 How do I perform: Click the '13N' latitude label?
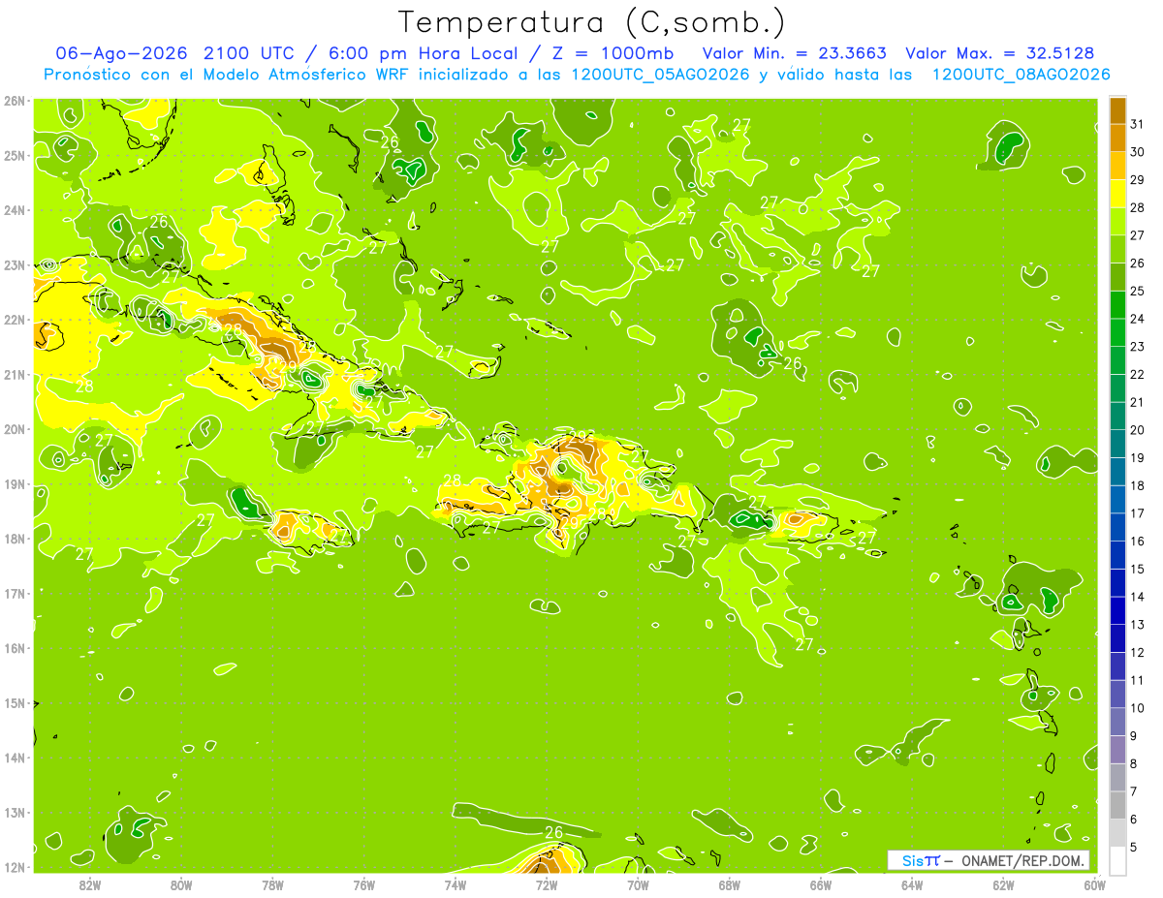click(x=15, y=812)
